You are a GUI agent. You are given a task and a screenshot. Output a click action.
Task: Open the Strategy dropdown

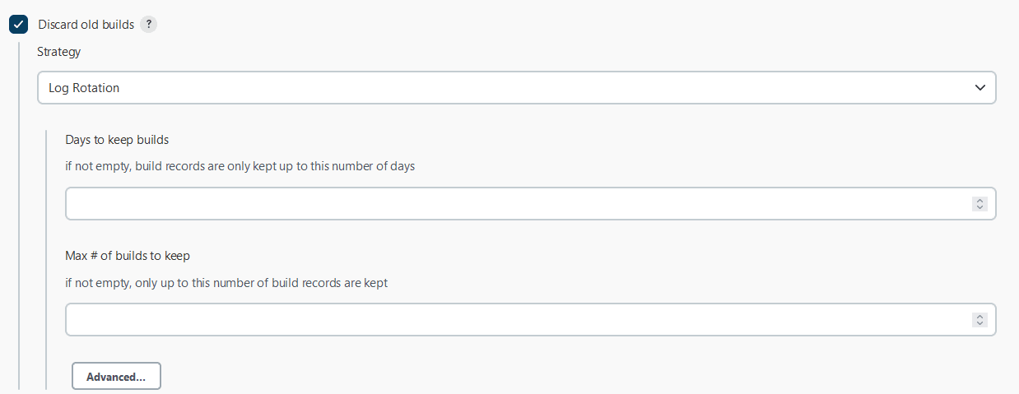pos(516,88)
